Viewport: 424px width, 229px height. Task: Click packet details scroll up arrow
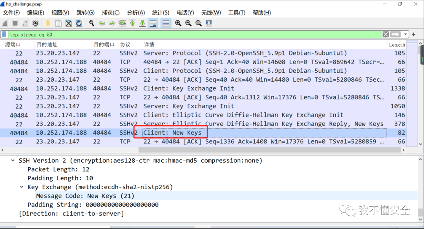tap(420, 159)
